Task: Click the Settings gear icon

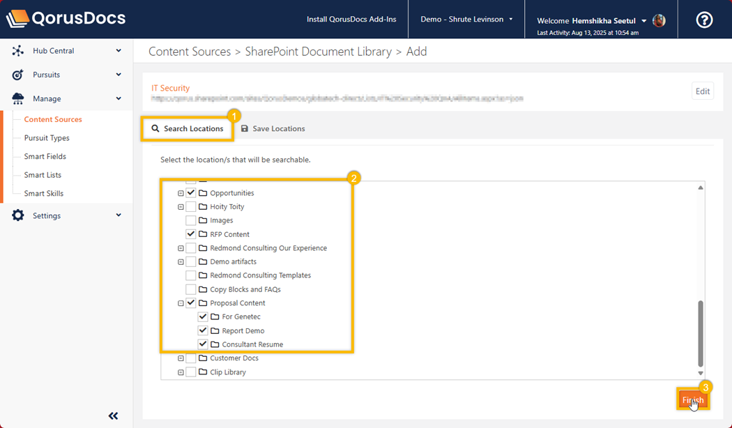Action: point(18,215)
